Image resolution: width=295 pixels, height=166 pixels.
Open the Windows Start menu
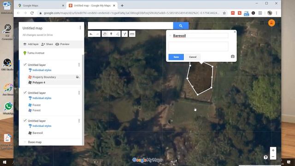5,162
